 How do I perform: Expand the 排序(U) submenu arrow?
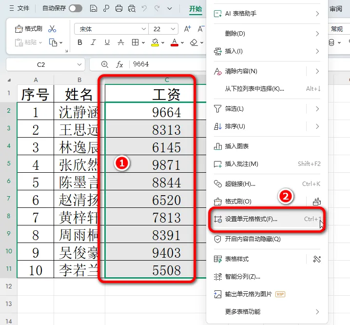(317, 126)
